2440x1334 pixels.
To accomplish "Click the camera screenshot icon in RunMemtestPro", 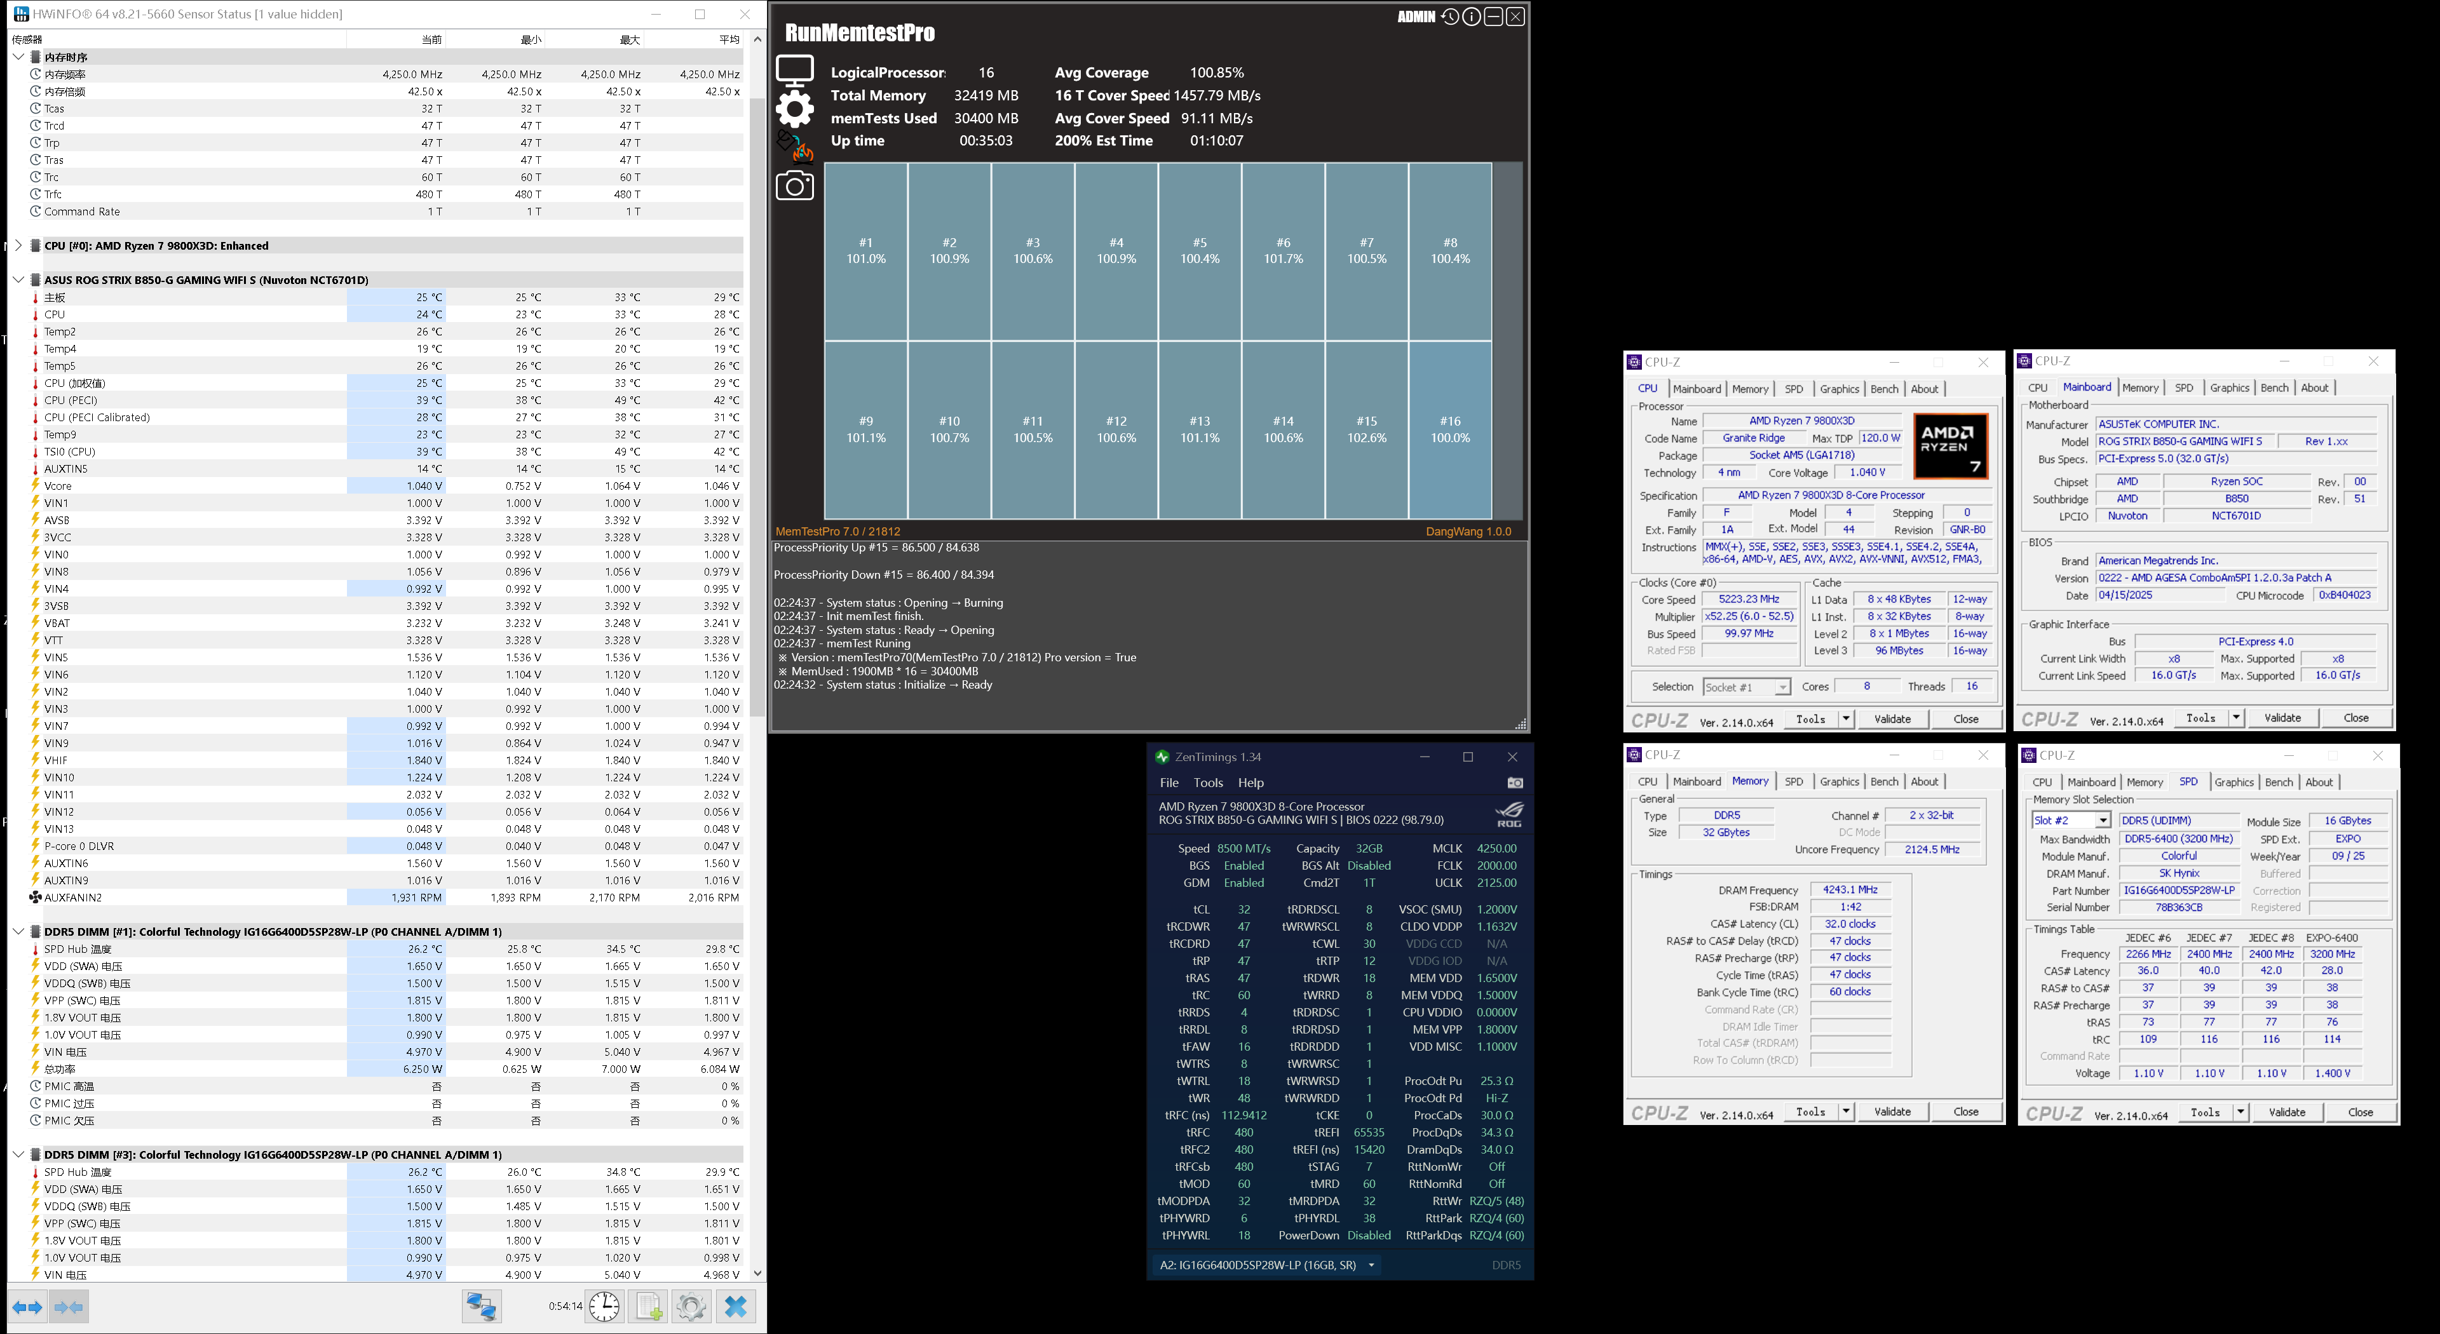I will pos(794,185).
